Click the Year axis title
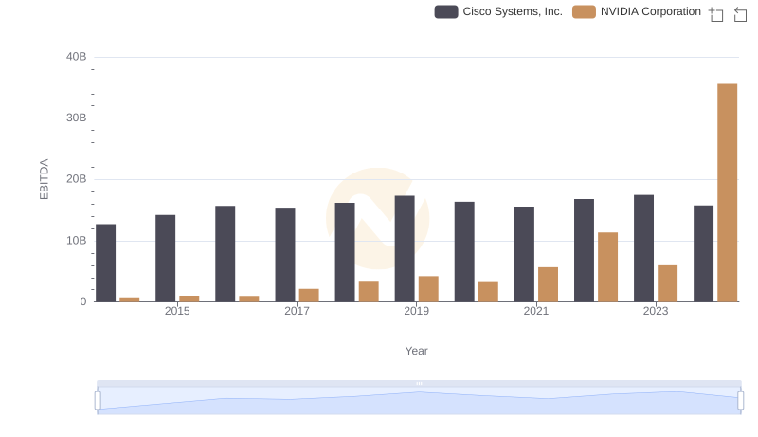This screenshot has width=758, height=437. pos(416,351)
